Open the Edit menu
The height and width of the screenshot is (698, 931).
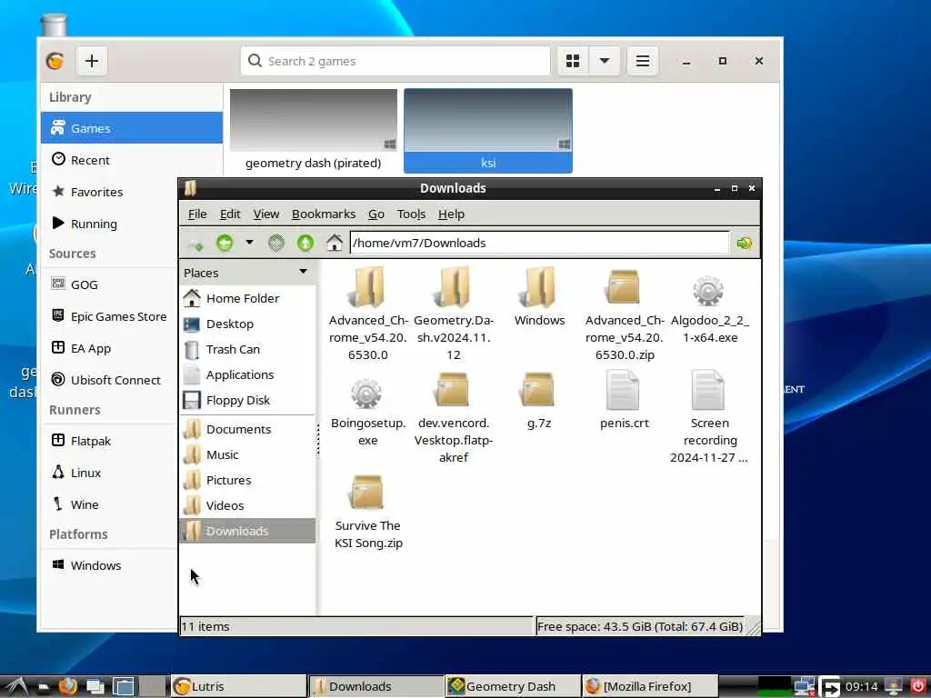point(230,214)
